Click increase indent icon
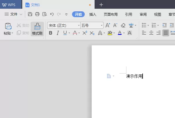The image size is (175, 118). [172, 25]
